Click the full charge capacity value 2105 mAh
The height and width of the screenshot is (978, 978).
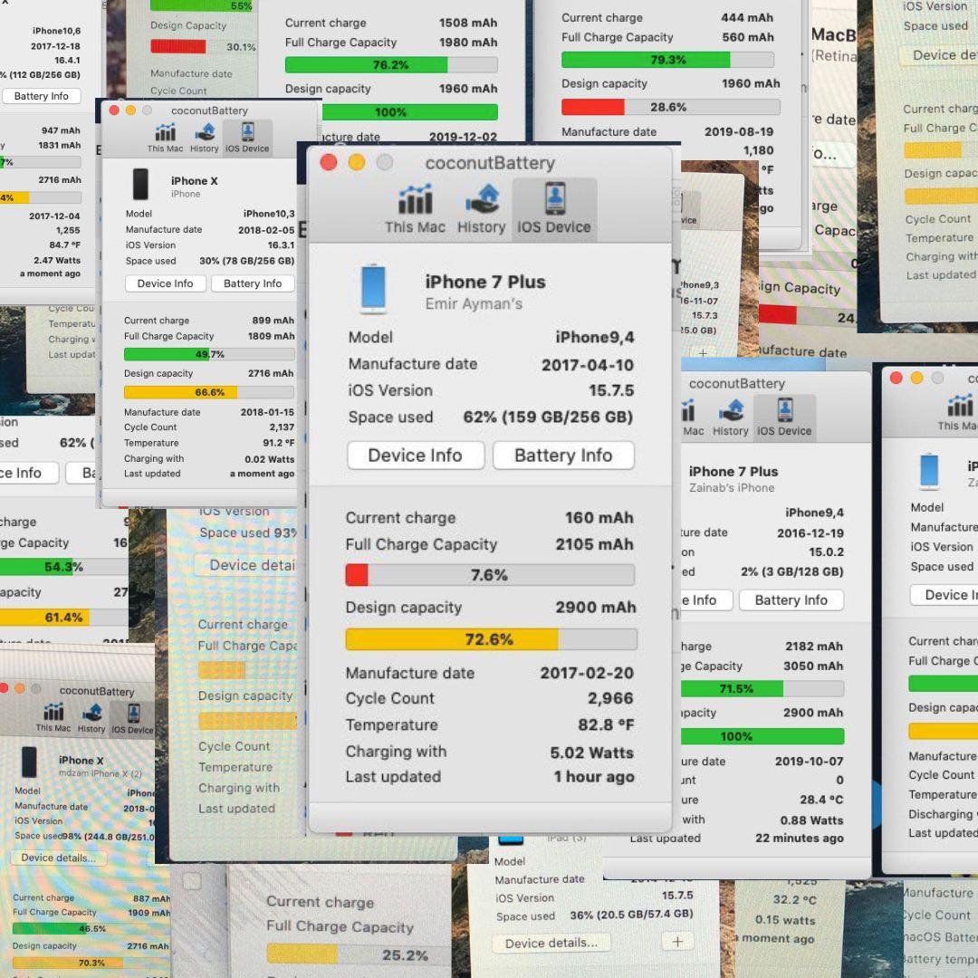pyautogui.click(x=594, y=544)
